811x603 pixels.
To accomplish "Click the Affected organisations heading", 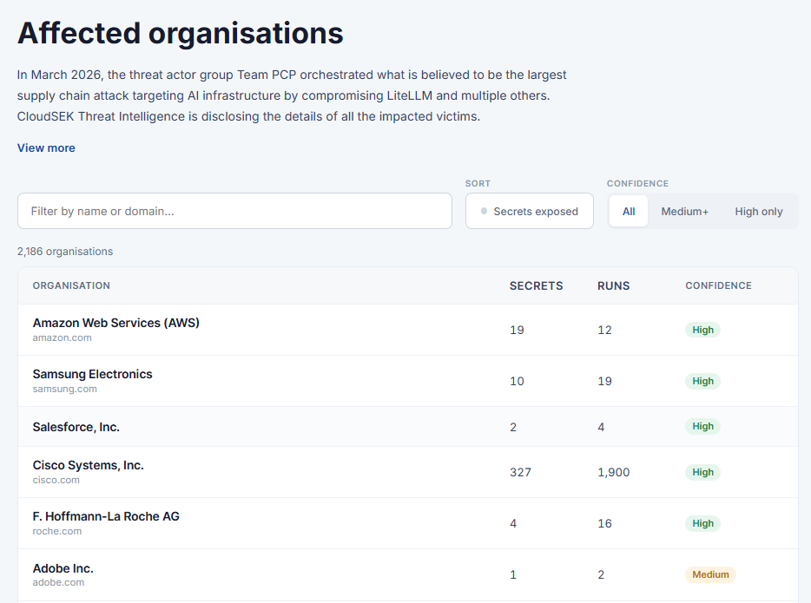I will coord(180,33).
